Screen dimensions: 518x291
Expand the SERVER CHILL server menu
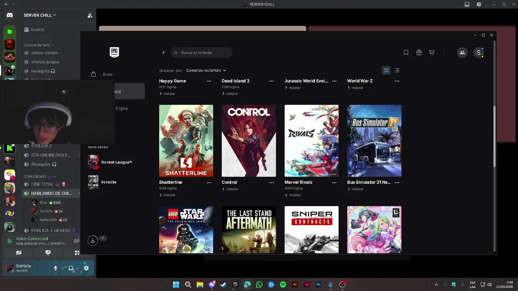(x=40, y=15)
